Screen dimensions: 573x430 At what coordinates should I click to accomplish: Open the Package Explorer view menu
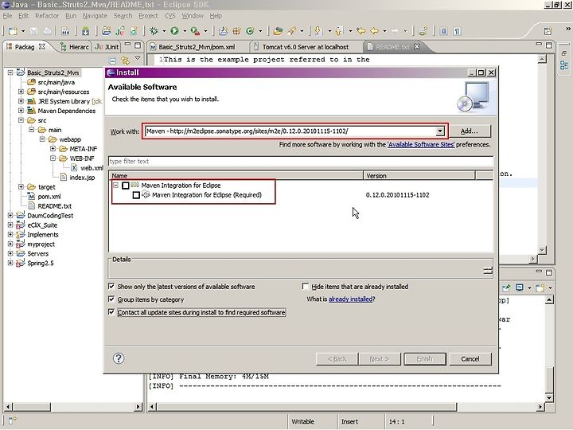point(138,58)
